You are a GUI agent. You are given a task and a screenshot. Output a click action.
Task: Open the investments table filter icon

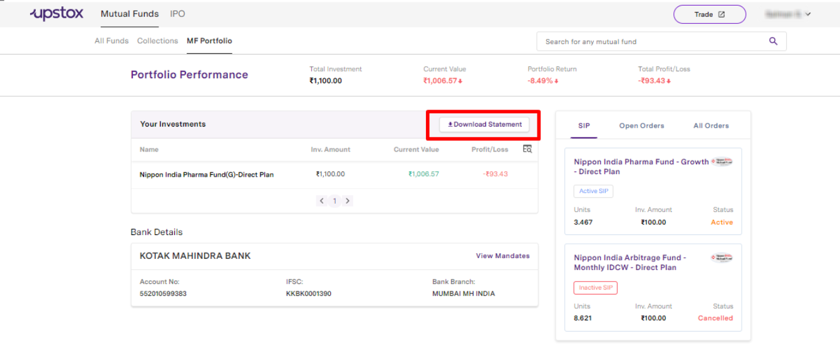(527, 149)
